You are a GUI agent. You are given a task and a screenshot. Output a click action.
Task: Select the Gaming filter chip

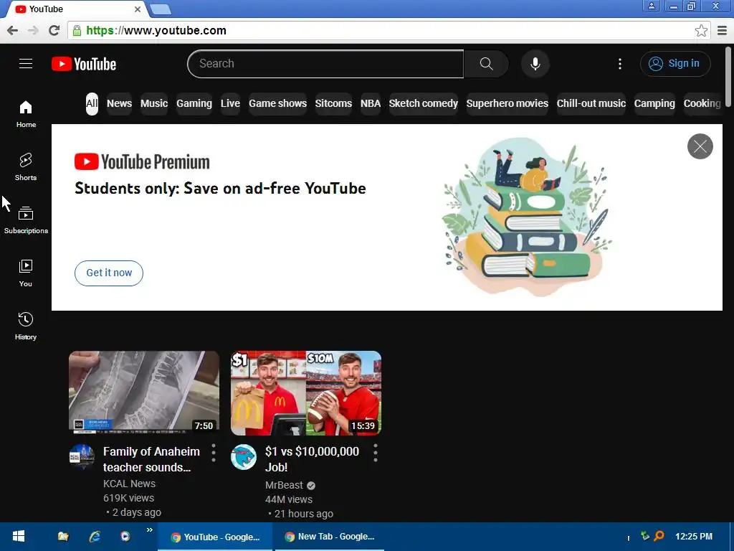click(194, 103)
